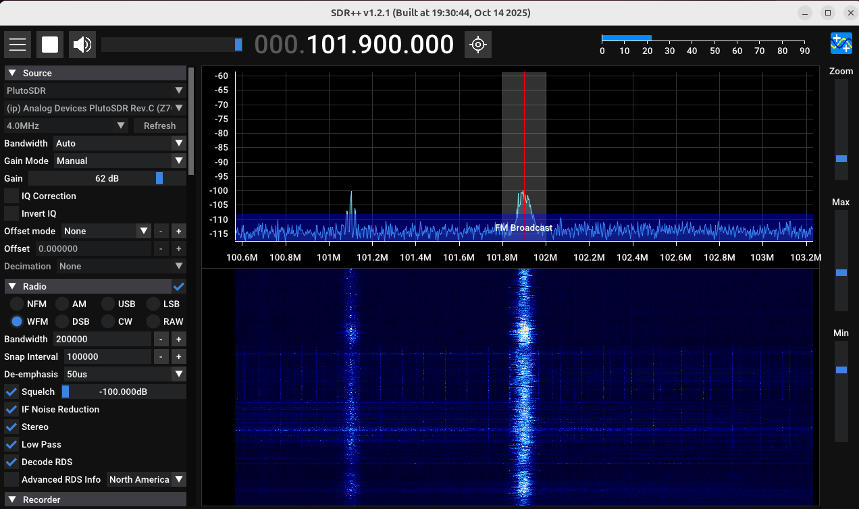Image resolution: width=859 pixels, height=509 pixels.
Task: Adjust the Zoom slider on the right
Action: point(841,159)
